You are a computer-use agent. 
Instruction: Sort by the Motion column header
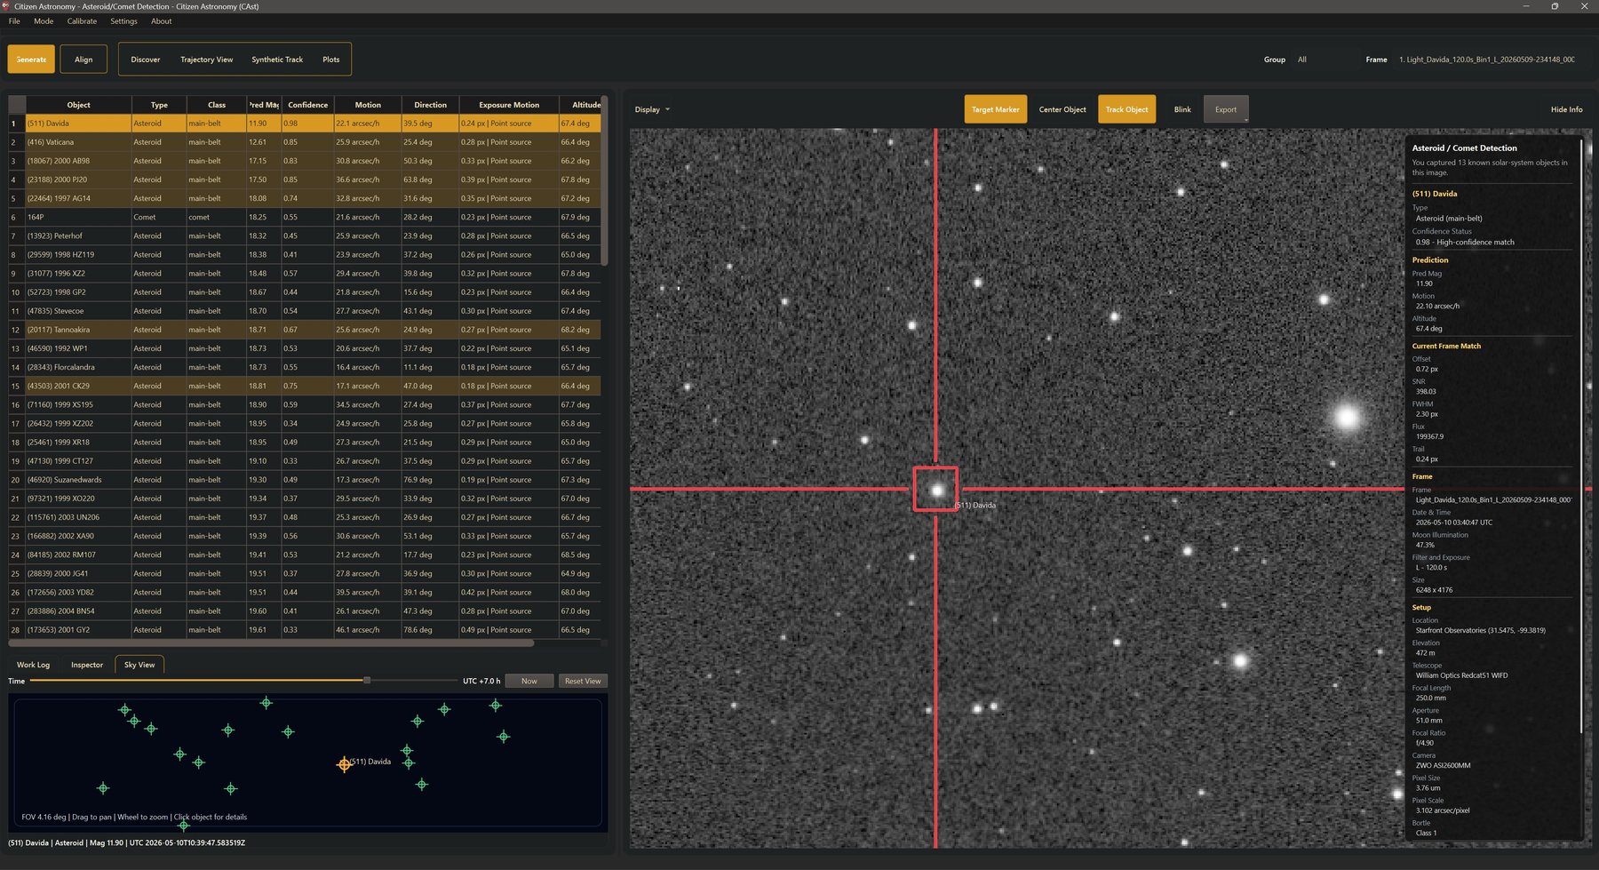point(368,105)
